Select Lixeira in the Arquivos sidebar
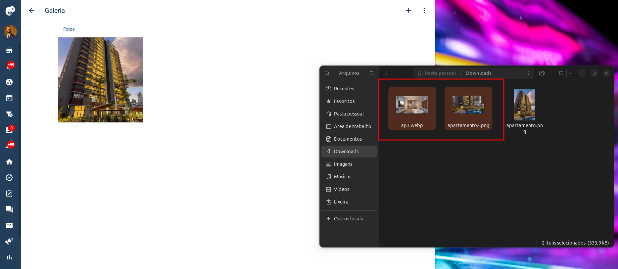 (x=349, y=202)
